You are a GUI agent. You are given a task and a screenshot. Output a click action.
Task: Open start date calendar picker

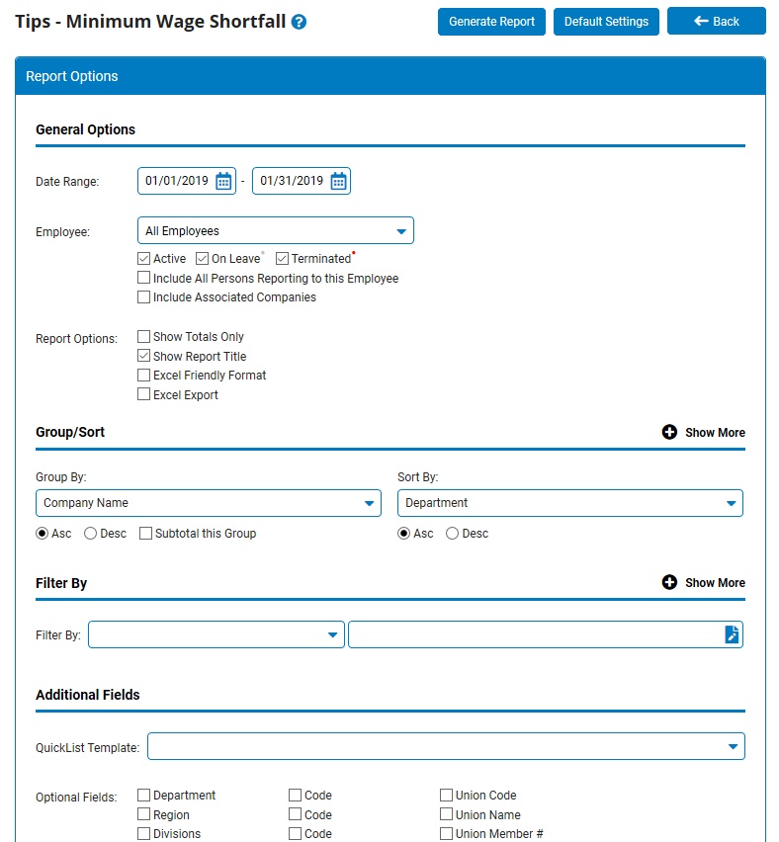click(x=223, y=181)
